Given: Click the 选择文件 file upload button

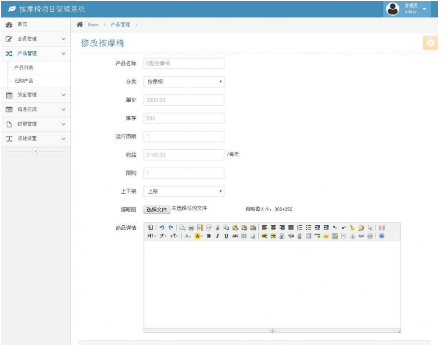Looking at the screenshot, I should pos(157,209).
